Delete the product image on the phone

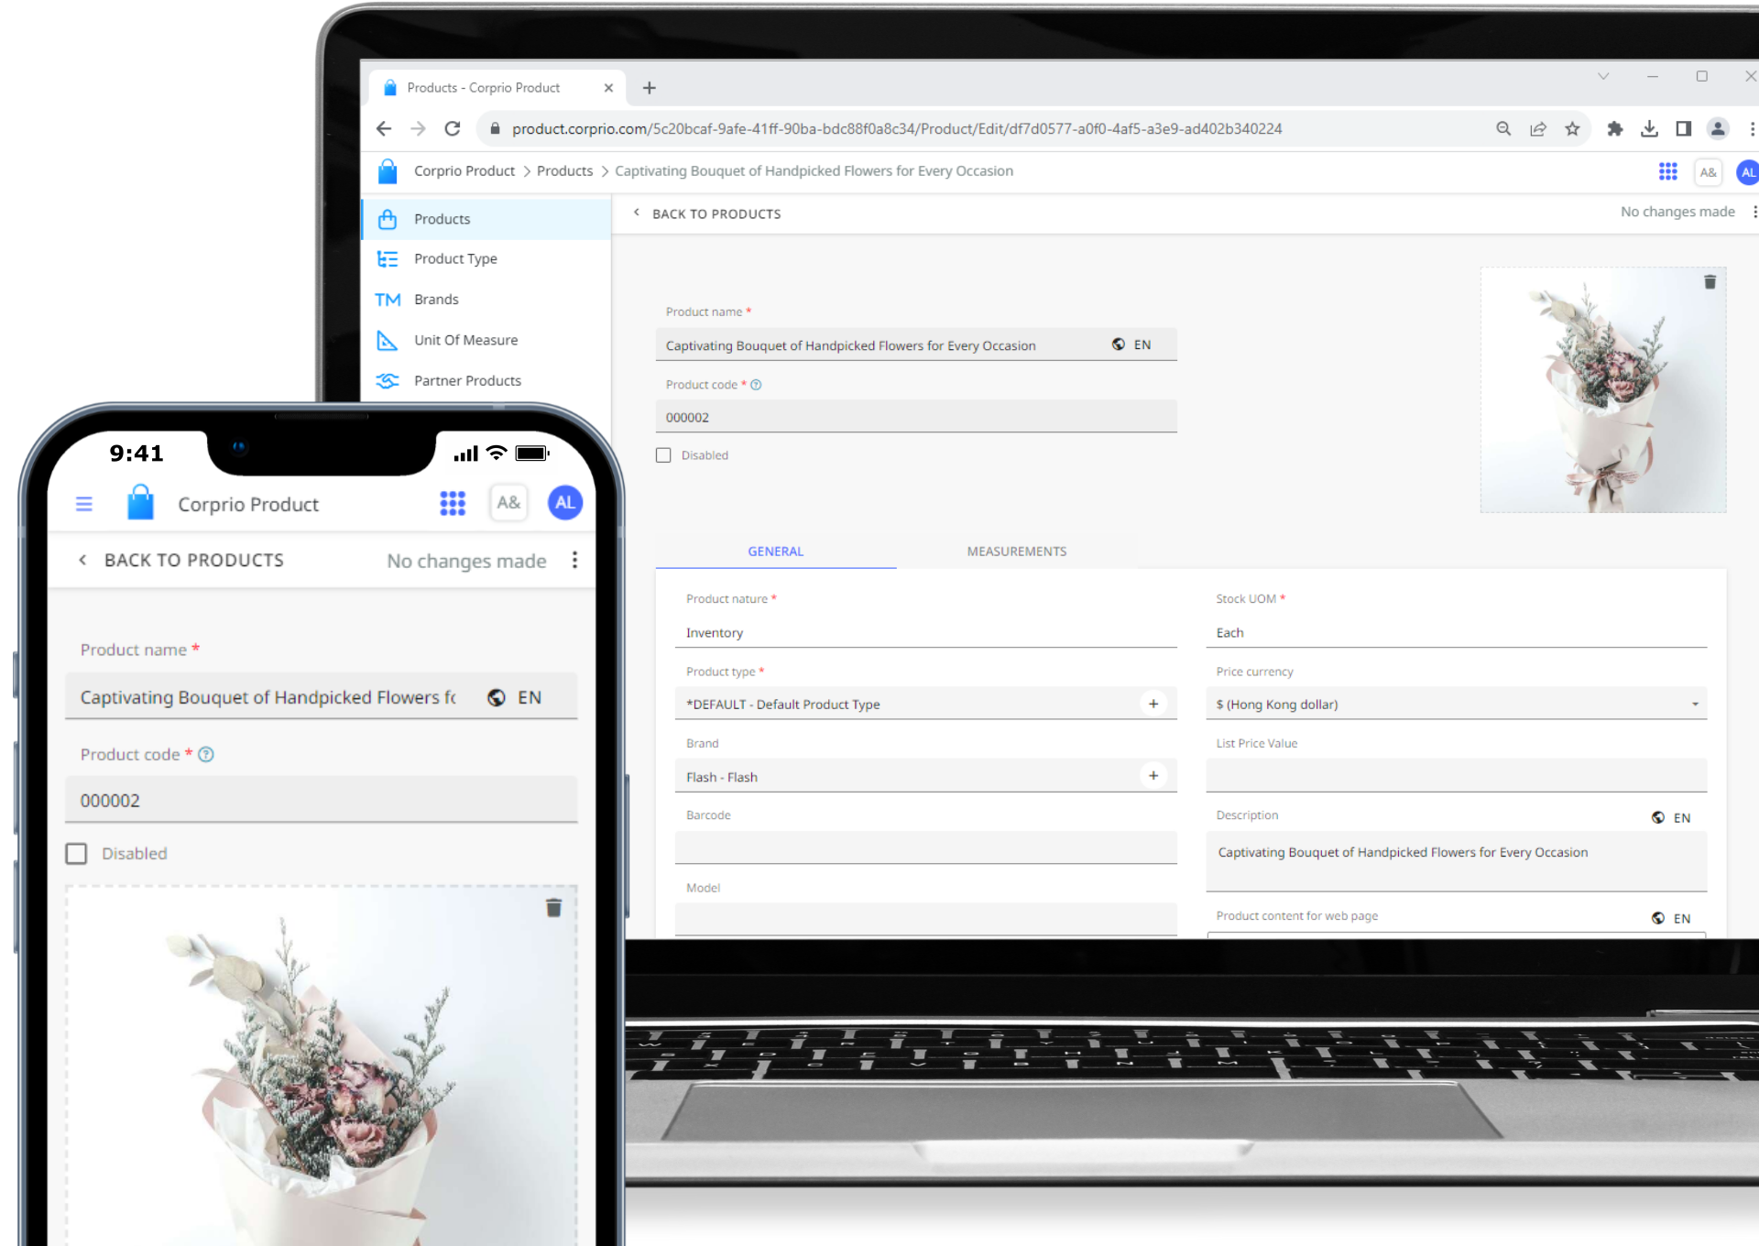(553, 908)
